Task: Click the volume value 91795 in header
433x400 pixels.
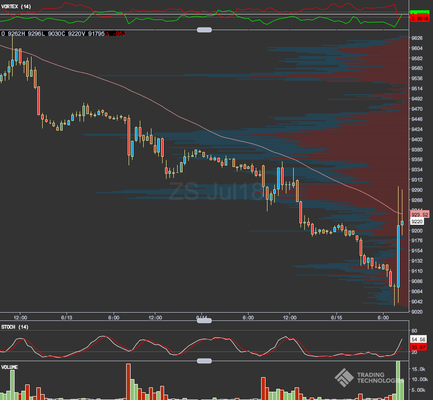Action: point(96,33)
